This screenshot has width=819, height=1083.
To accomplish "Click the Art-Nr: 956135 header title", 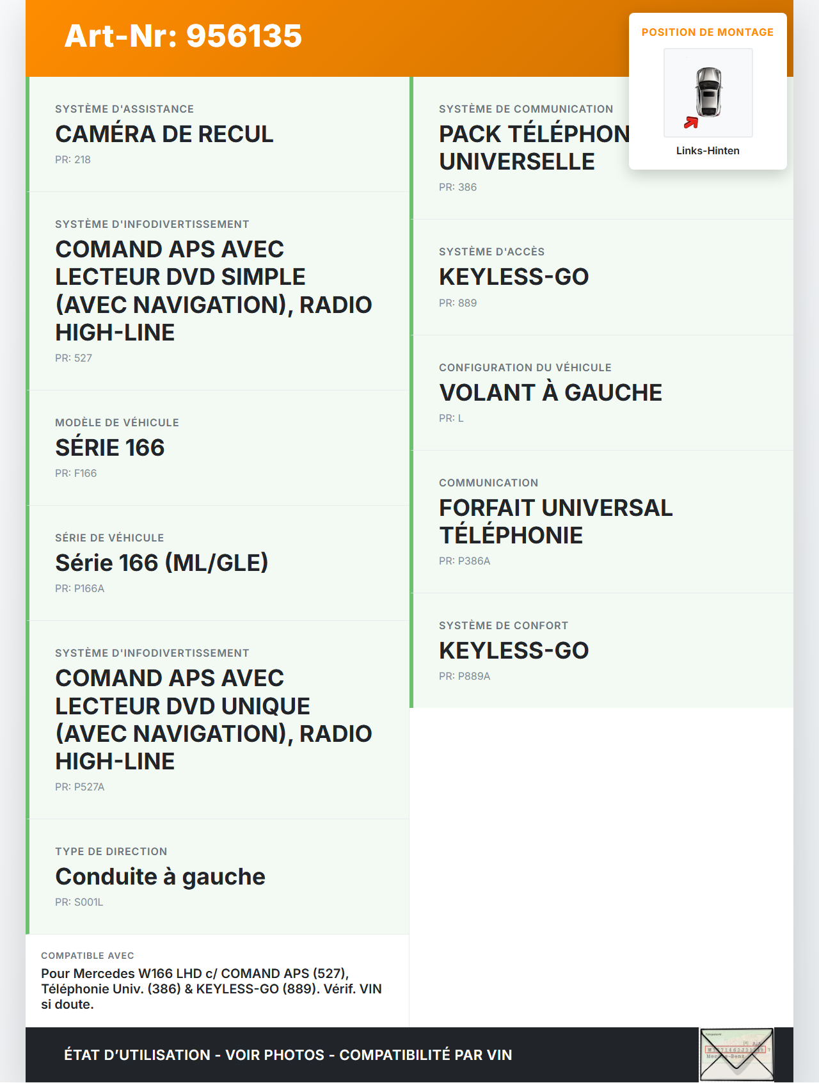I will point(183,36).
